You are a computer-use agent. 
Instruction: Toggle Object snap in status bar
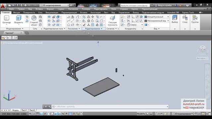point(49,114)
